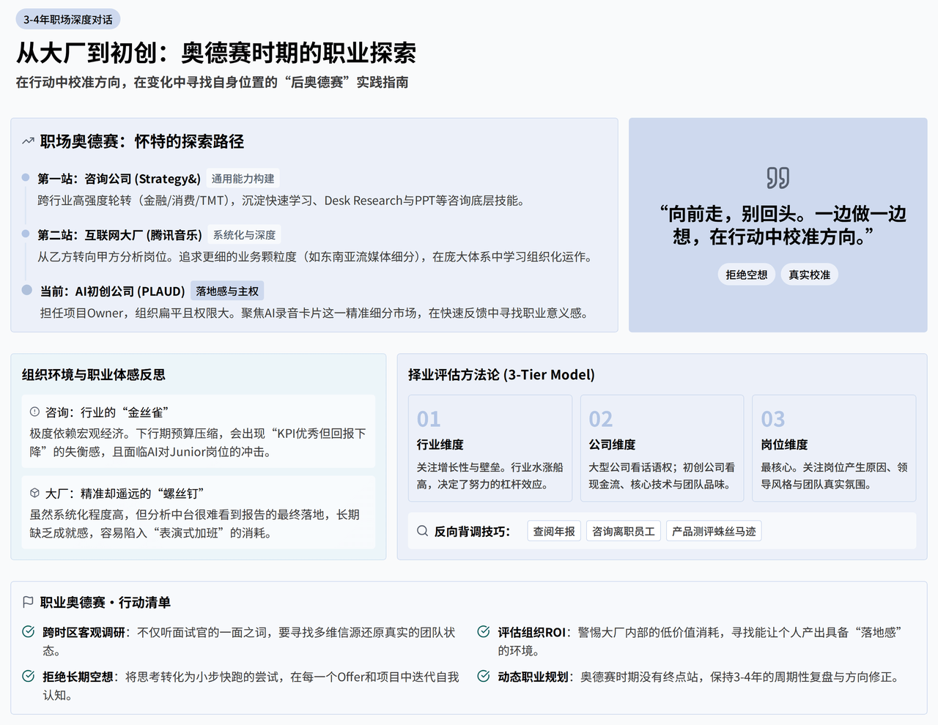The image size is (938, 725).
Task: Click check icon next to 动态职业规划
Action: 484,676
